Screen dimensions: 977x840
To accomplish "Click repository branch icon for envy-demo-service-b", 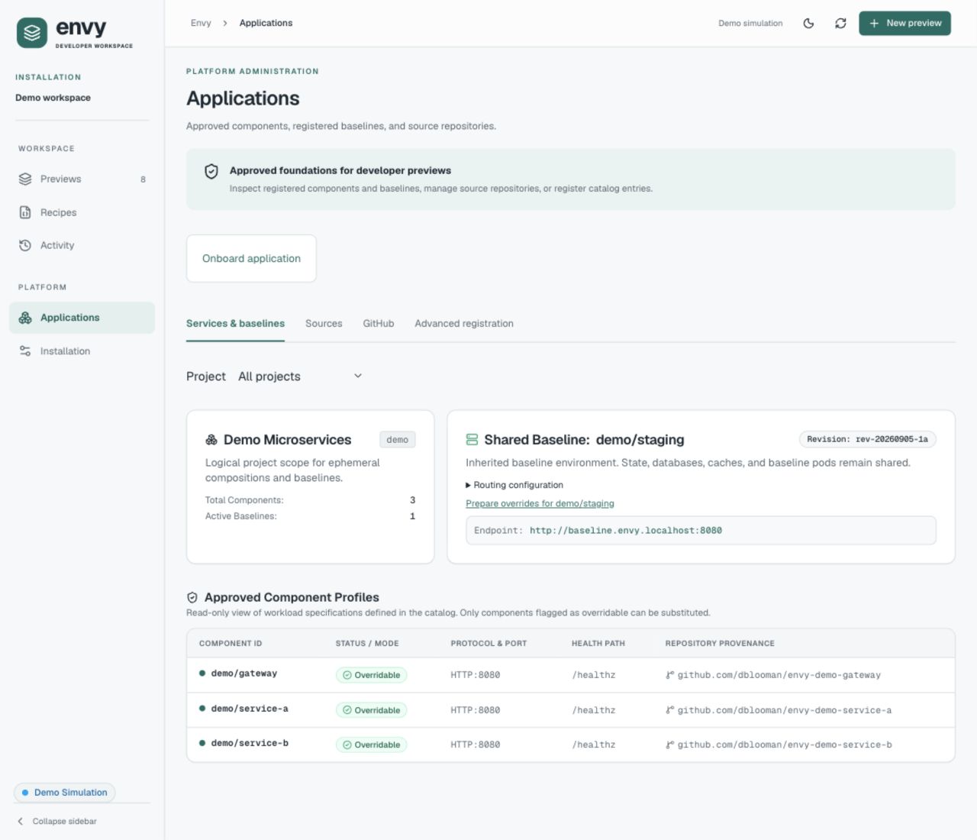I will [669, 745].
